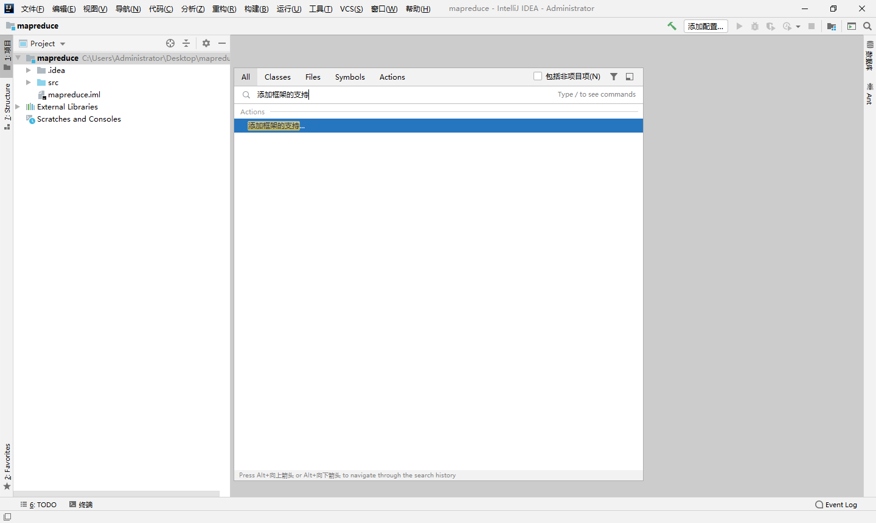Click the Collapse All icon in Project panel

click(x=186, y=43)
